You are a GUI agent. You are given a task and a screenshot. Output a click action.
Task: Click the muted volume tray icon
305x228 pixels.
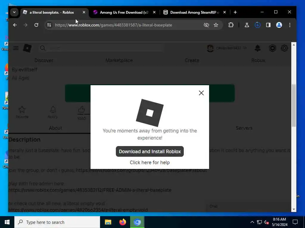click(267, 222)
